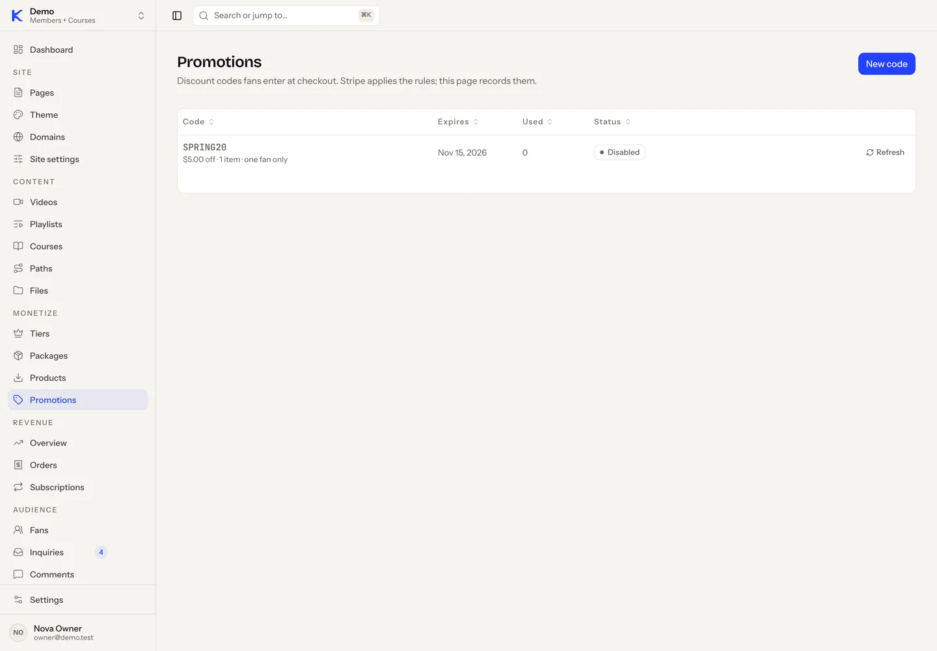Click the Inquiries badge showing 4
The image size is (937, 651).
[x=101, y=552]
